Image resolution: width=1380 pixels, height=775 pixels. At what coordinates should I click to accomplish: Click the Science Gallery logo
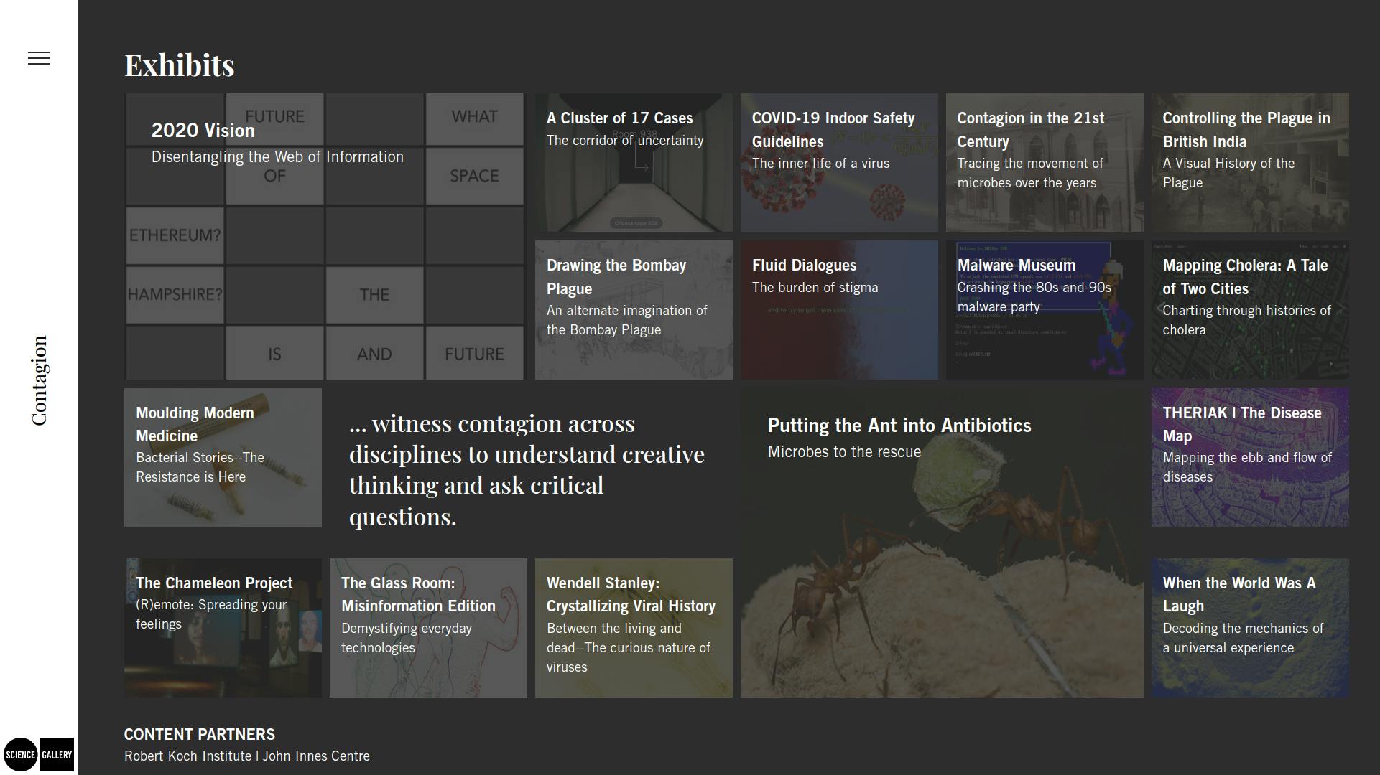click(x=39, y=754)
